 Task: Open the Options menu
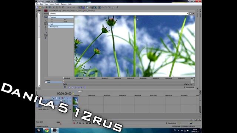click(64, 4)
